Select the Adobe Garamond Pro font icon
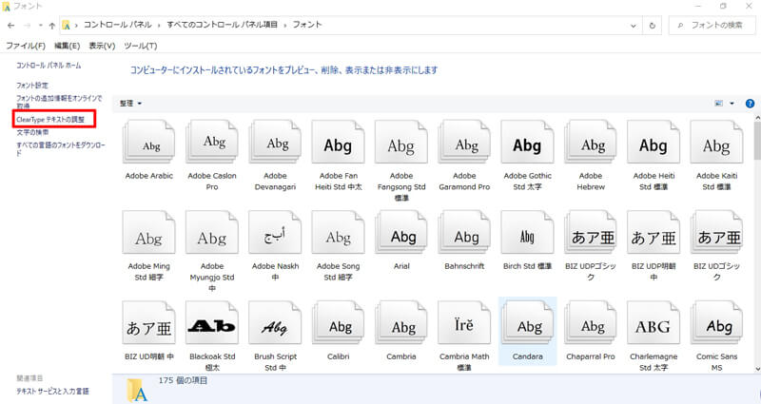 point(464,142)
